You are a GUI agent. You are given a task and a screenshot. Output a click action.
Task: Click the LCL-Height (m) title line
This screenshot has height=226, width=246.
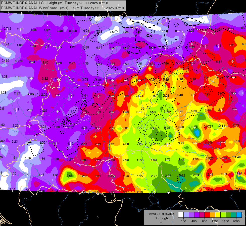point(55,3)
